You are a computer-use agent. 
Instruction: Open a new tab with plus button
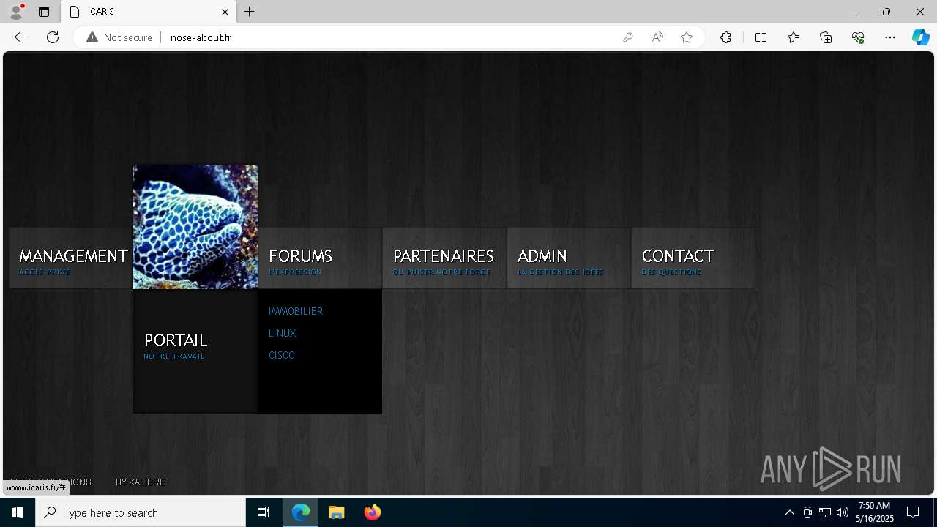[250, 12]
